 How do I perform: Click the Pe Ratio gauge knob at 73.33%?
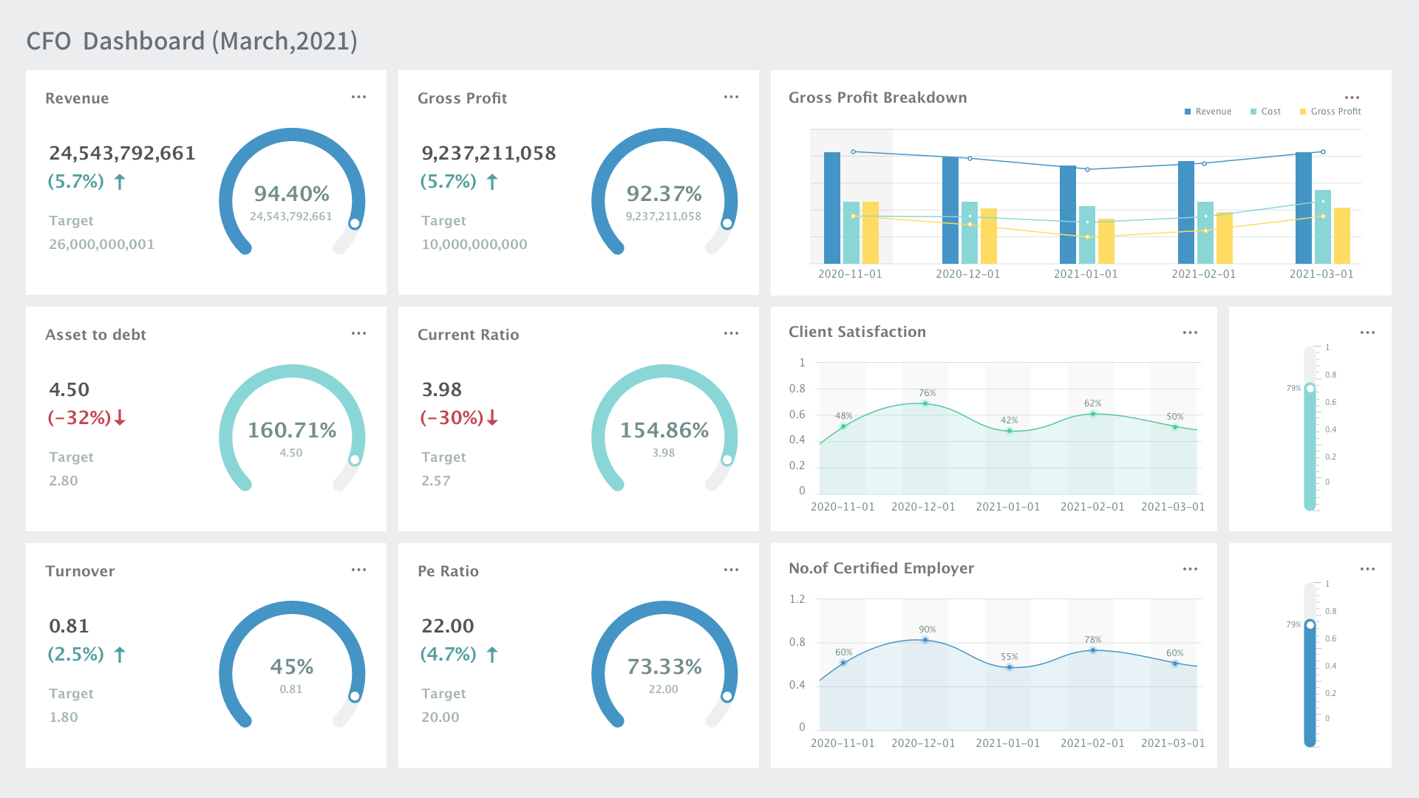click(727, 696)
